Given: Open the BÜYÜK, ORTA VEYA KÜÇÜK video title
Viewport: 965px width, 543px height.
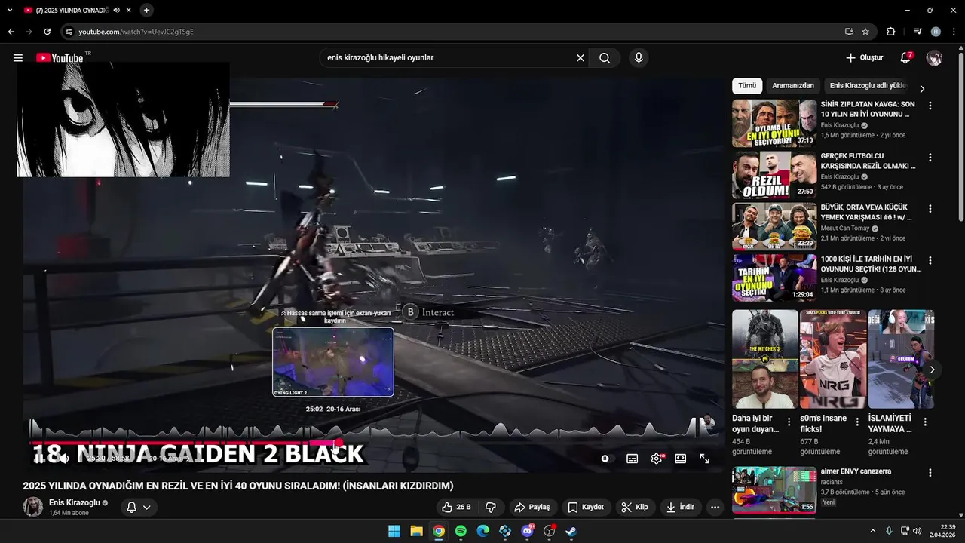Looking at the screenshot, I should click(x=868, y=212).
